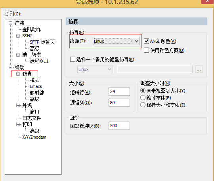Viewport: 214px width, 181px height.
Task: Collapse the SSH2 tree node
Action: tap(18, 36)
